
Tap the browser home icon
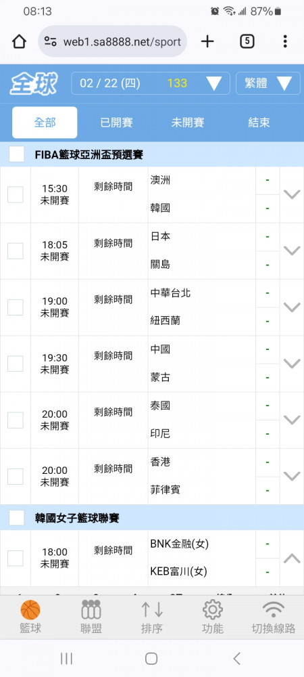pyautogui.click(x=19, y=41)
